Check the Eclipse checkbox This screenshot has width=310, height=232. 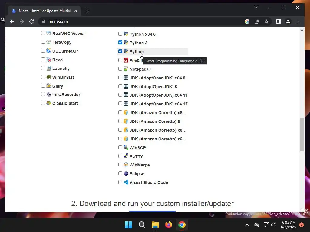(120, 173)
